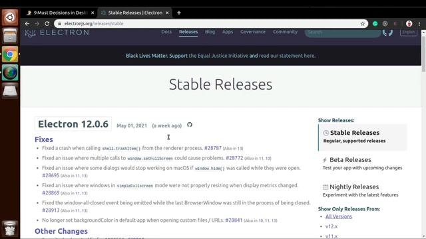
Task: Click the address bar URL
Action: pos(94,24)
